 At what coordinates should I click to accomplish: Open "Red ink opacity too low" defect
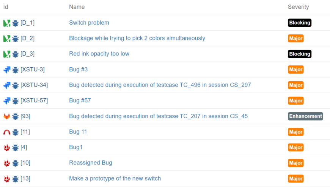tap(99, 54)
